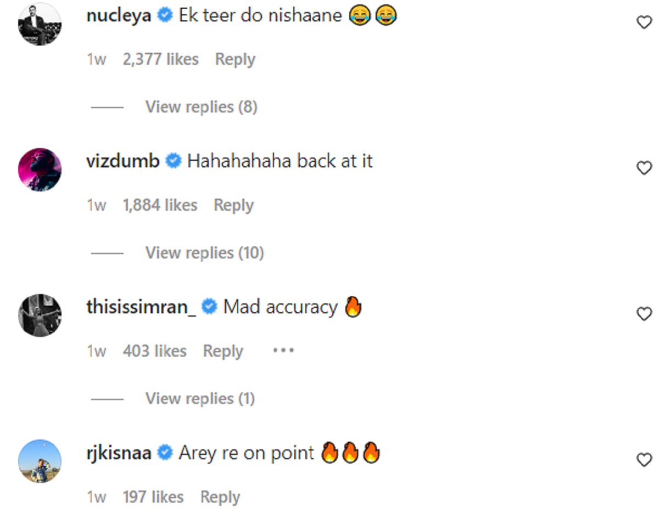
Task: Expand View replies (1) under thisissimran_
Action: tap(200, 399)
